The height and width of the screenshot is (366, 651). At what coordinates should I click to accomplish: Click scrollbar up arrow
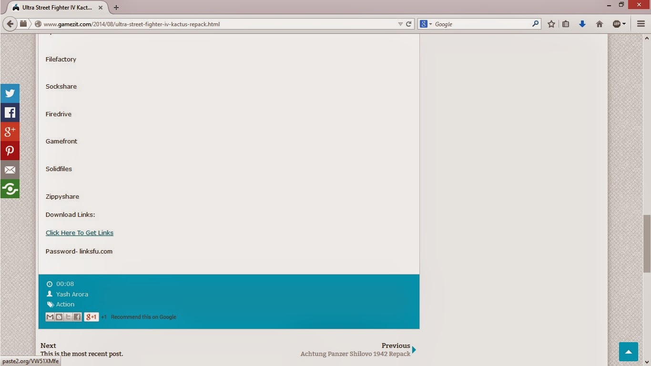pyautogui.click(x=647, y=38)
